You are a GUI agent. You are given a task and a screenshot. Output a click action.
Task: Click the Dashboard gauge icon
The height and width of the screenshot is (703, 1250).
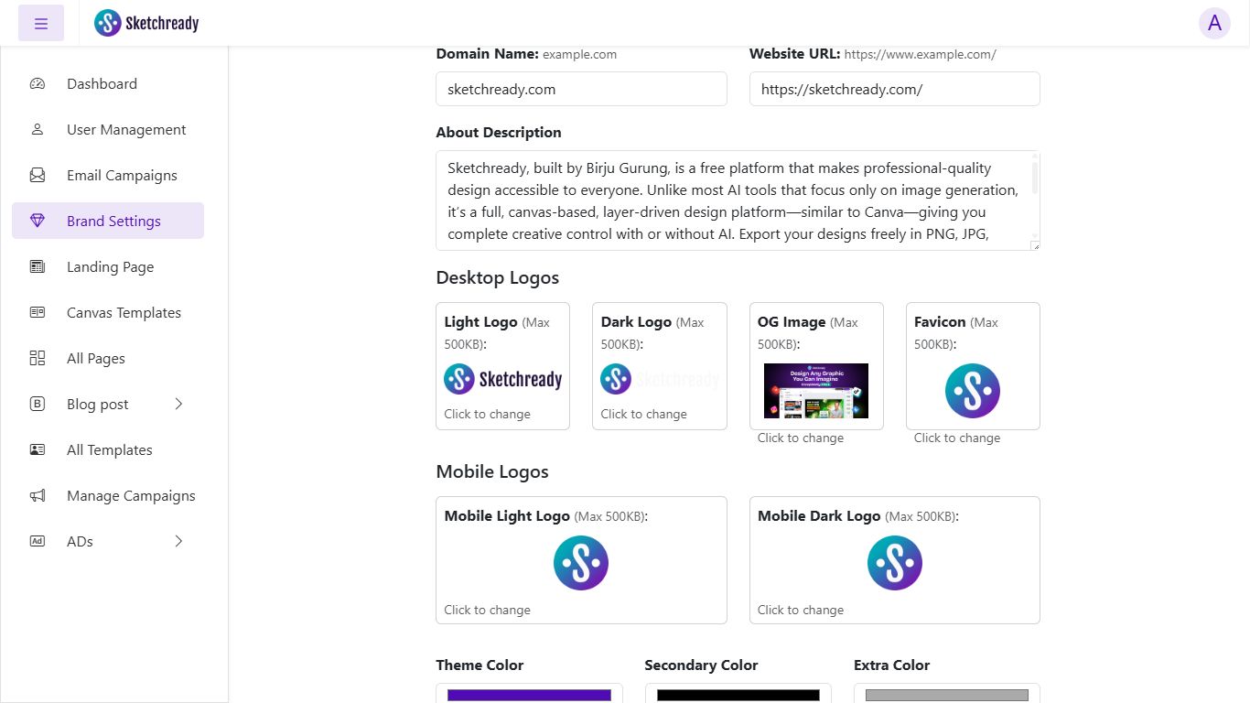38,83
